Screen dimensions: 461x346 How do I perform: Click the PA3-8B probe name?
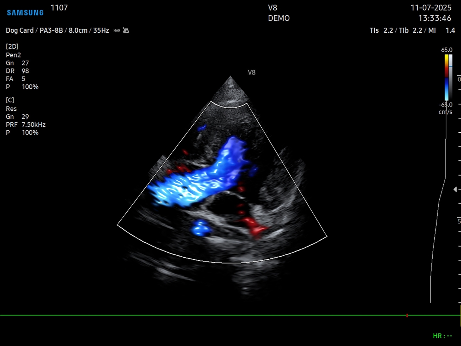coord(51,31)
